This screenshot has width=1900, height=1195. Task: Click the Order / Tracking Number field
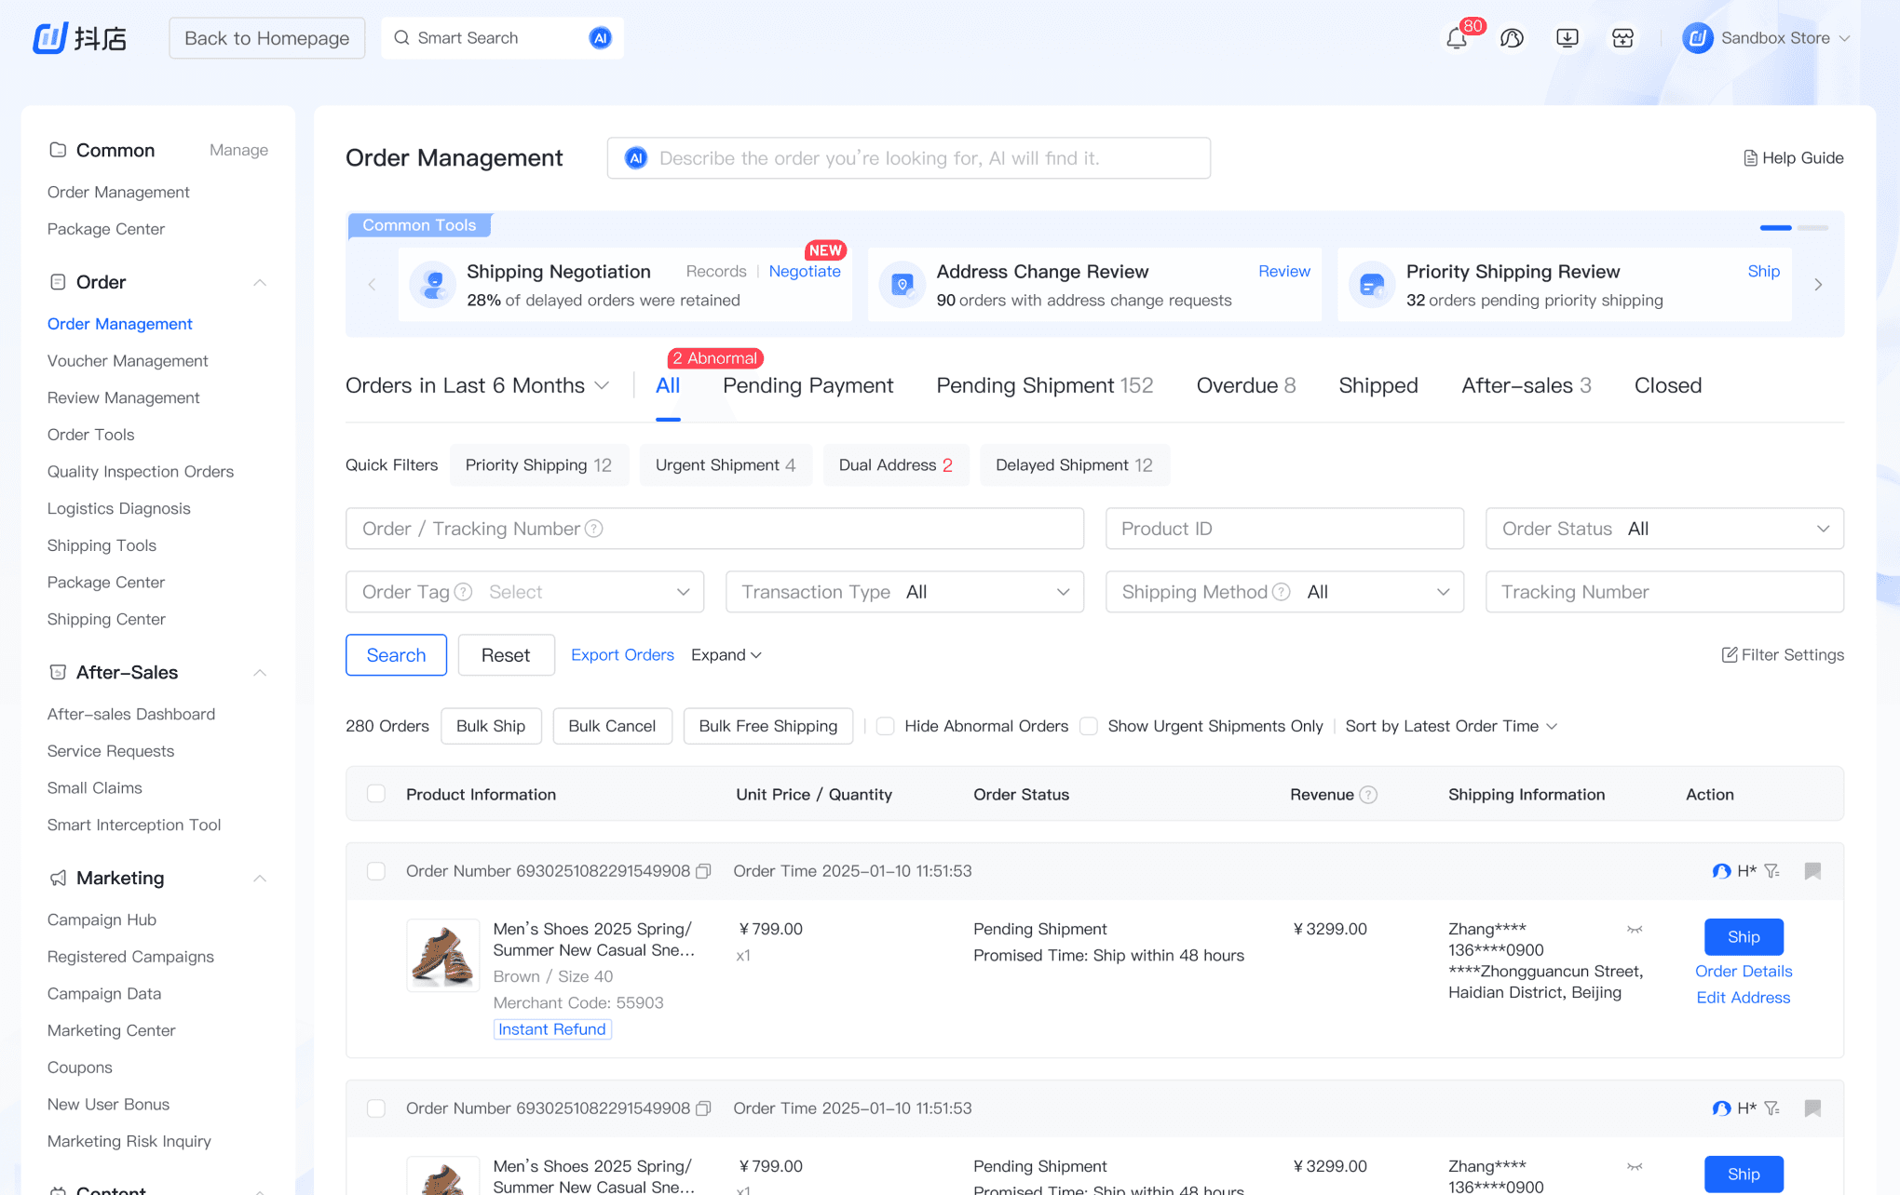pos(714,529)
